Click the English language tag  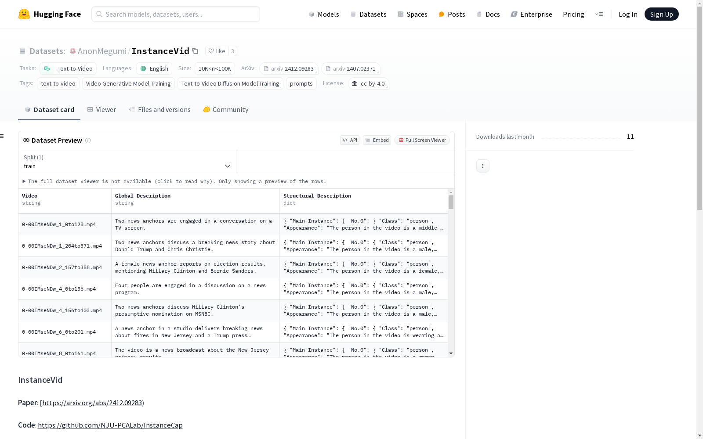[x=154, y=68]
